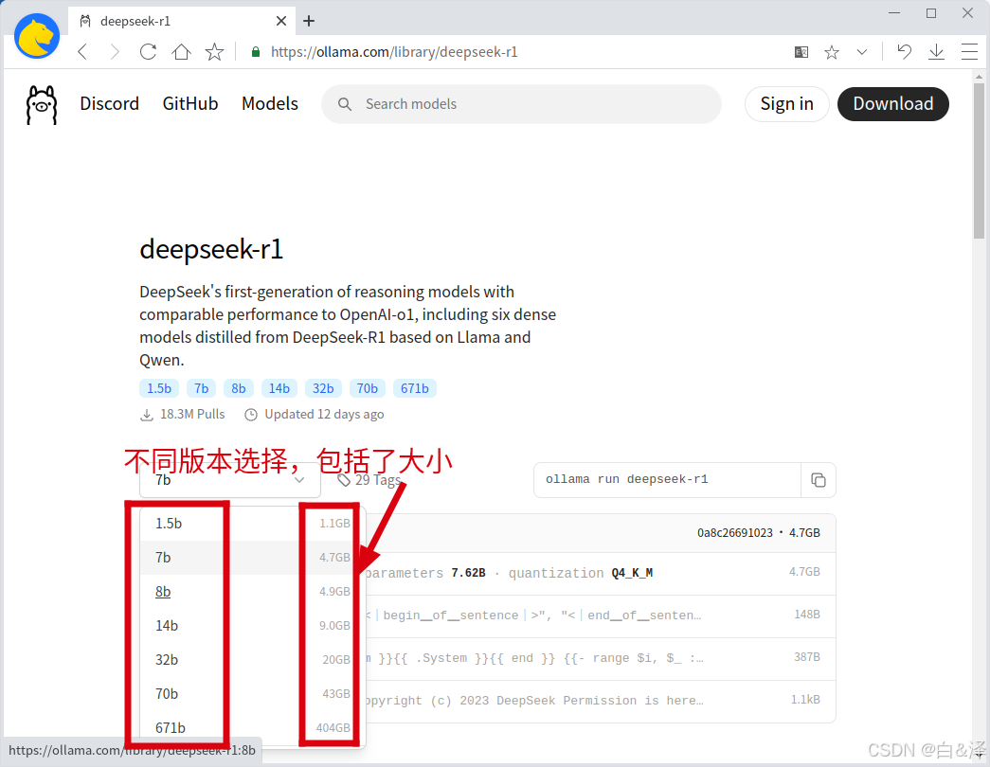Click the page vertical scrollbar thumb
Image resolution: width=990 pixels, height=767 pixels.
click(x=979, y=160)
